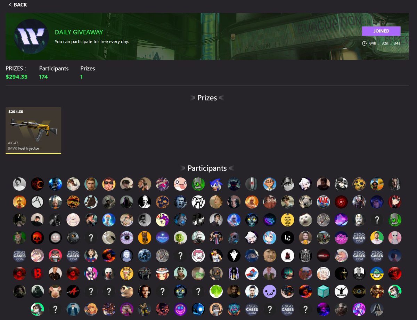The height and width of the screenshot is (320, 417).
Task: Click the Sonic the Hedgehog avatar
Action: coord(216,183)
